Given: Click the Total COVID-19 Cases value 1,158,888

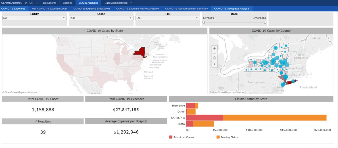Looking at the screenshot, I should click(43, 110).
